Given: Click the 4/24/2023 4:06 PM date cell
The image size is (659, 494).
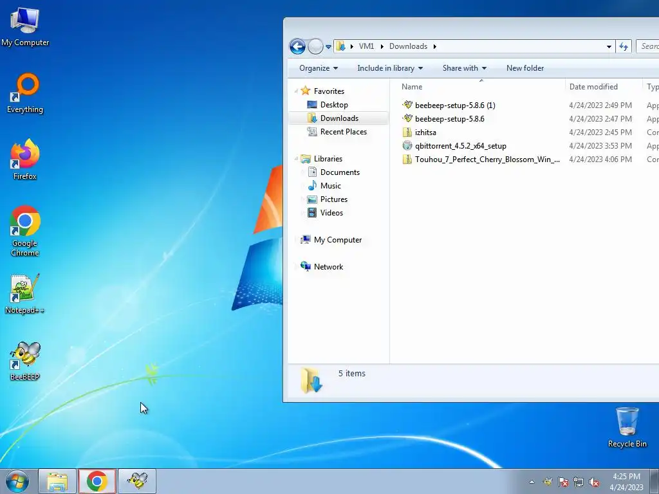Looking at the screenshot, I should (600, 160).
